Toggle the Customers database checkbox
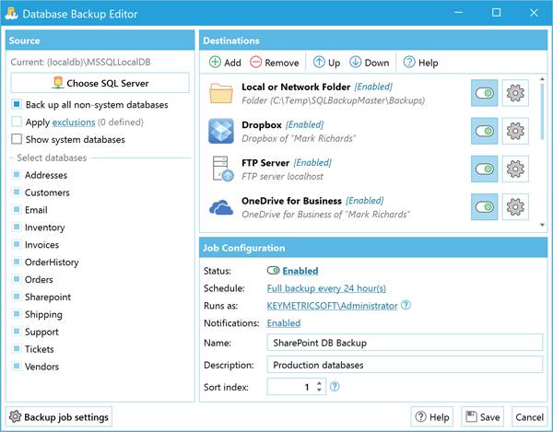 17,192
